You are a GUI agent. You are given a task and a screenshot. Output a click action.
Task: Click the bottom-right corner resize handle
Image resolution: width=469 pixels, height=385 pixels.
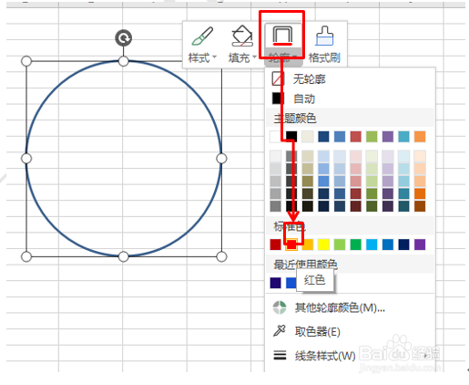(221, 256)
